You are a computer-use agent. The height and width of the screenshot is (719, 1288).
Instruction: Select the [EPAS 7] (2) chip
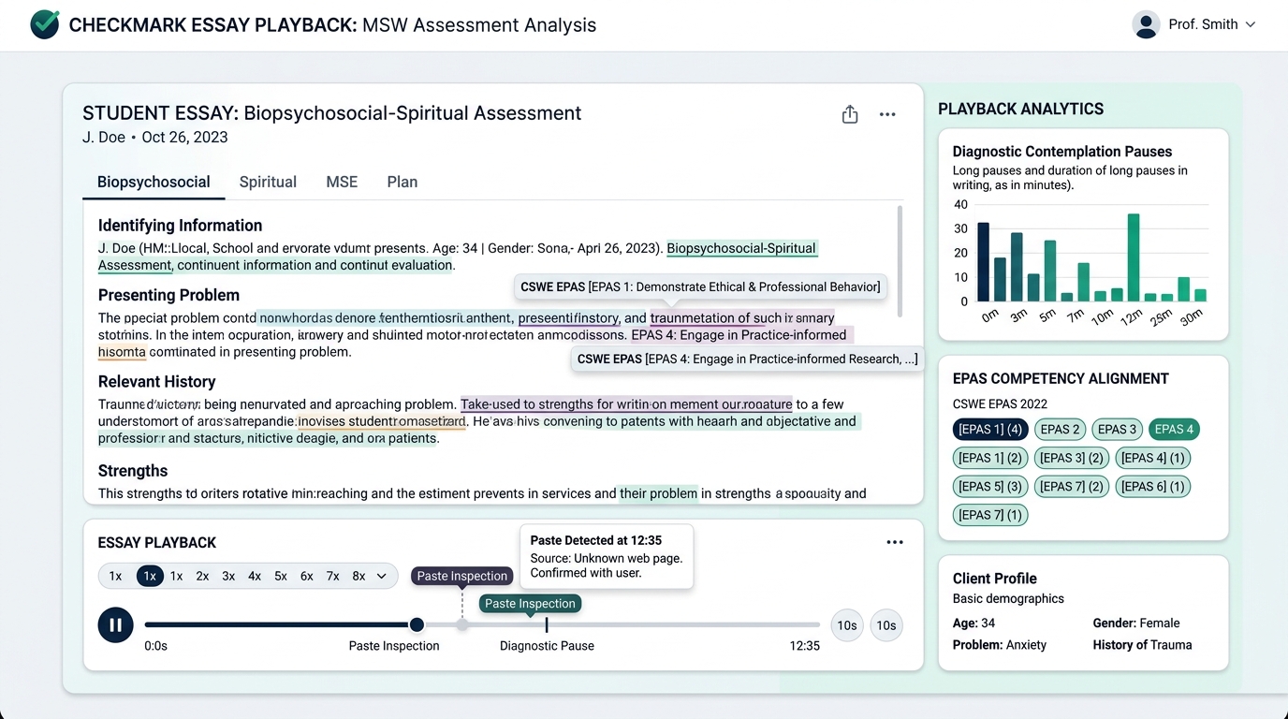[x=1072, y=486]
